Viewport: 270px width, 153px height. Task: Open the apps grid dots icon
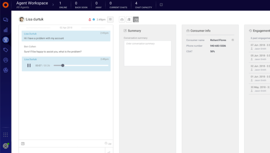(5, 135)
